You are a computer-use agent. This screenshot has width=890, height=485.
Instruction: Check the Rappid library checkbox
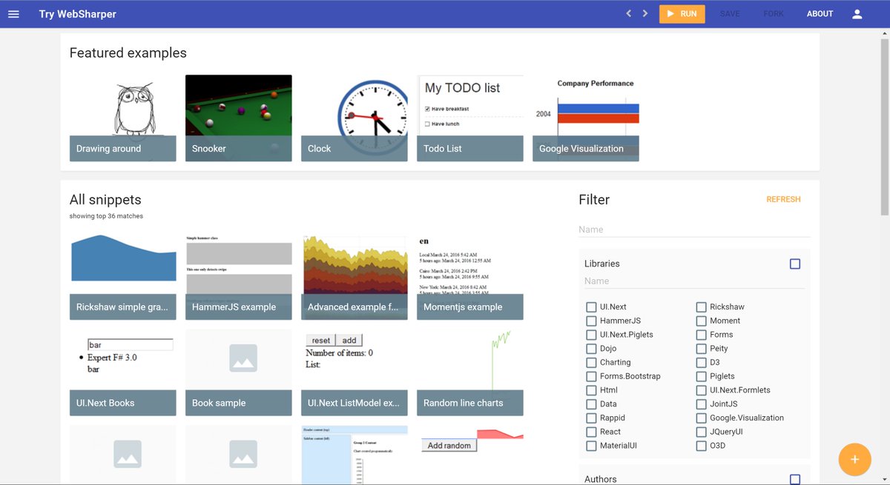coord(591,418)
